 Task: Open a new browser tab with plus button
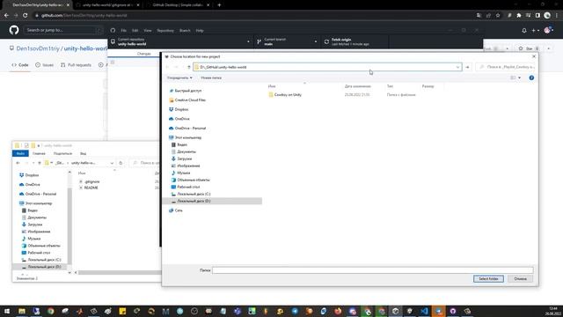click(x=219, y=5)
